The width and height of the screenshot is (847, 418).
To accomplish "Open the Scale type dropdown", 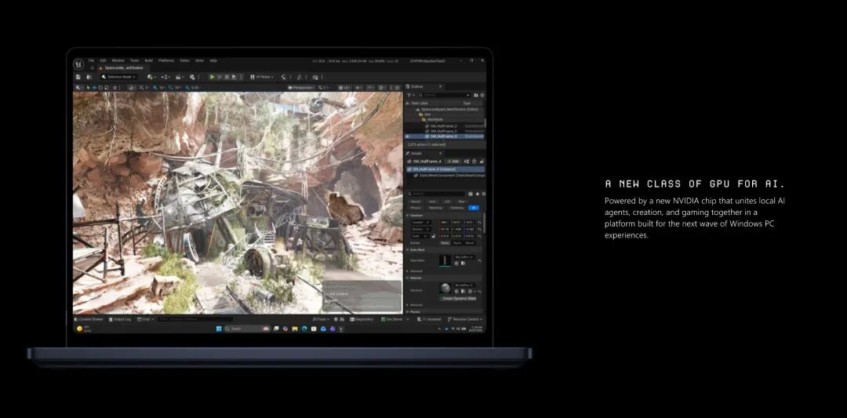I will point(420,236).
